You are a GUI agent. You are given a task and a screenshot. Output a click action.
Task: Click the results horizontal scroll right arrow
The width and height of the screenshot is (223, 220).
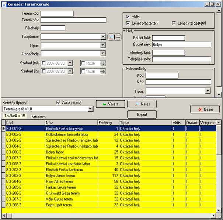click(x=213, y=216)
